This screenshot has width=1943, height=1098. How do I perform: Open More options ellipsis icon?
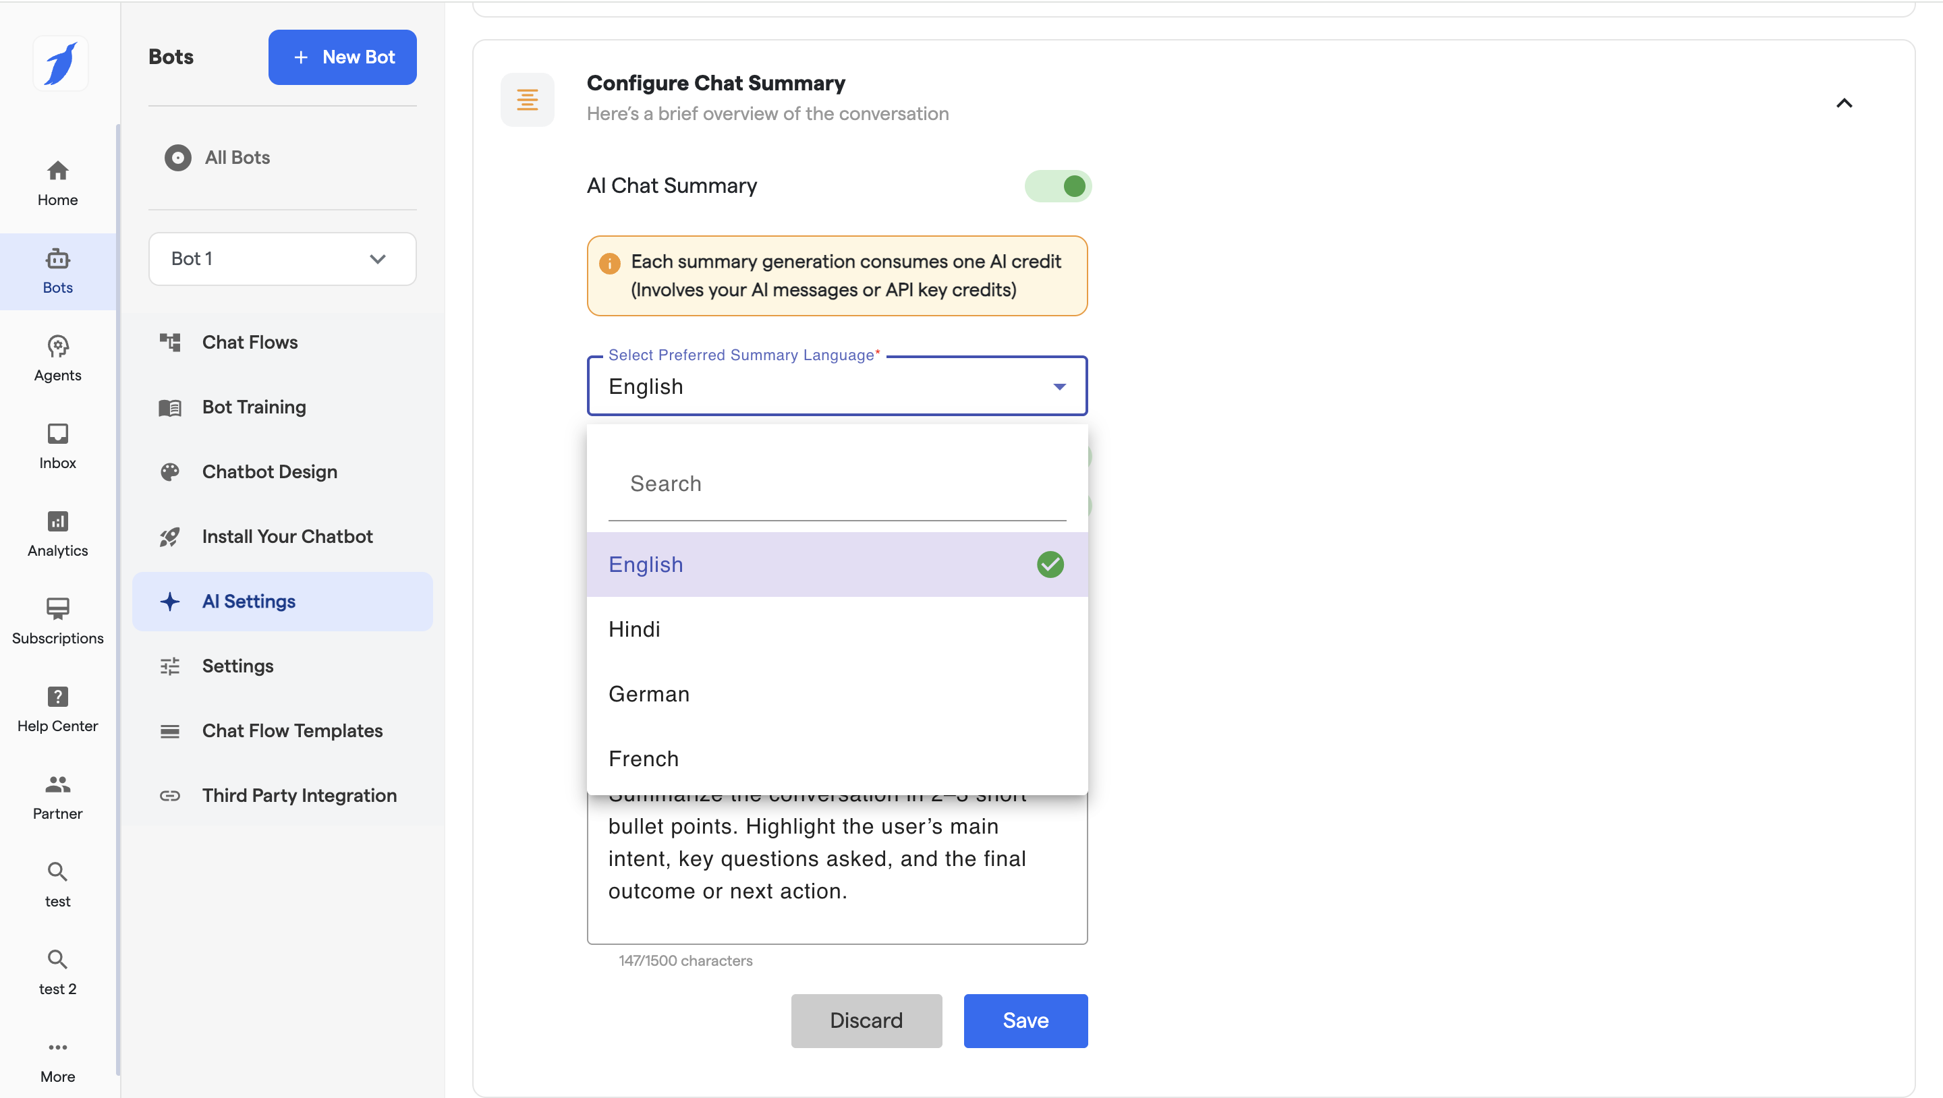(57, 1047)
